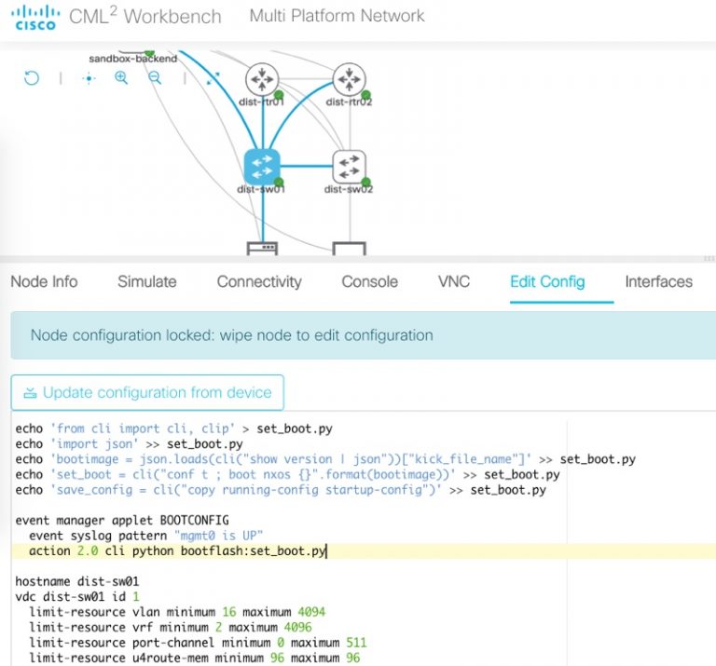716x666 pixels.
Task: Click the hostname dist-sw01 config line
Action: pos(77,580)
